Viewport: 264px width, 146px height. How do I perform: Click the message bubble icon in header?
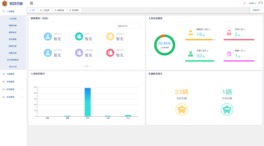[x=244, y=3]
